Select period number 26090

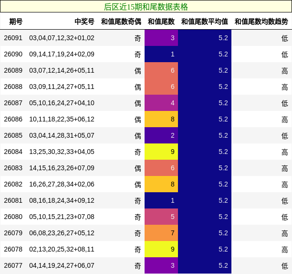(x=13, y=54)
